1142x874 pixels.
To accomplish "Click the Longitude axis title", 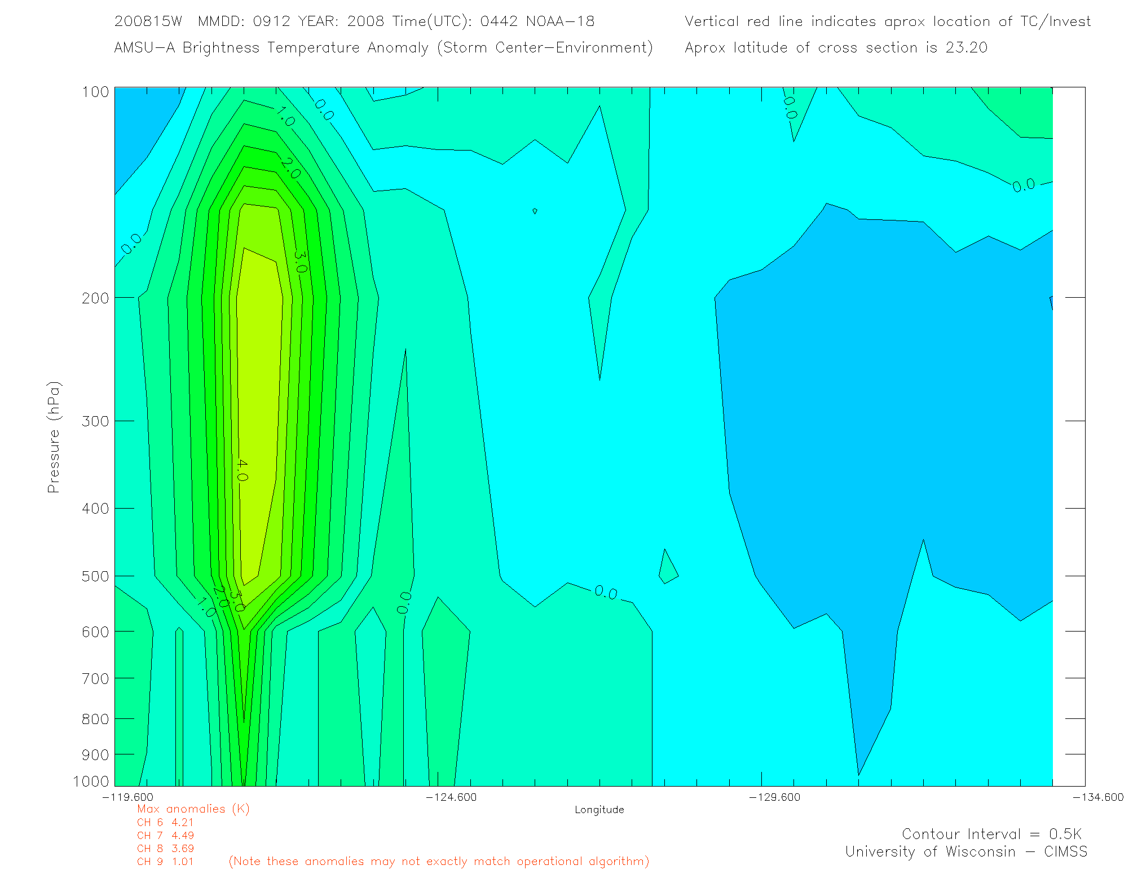I will point(599,810).
